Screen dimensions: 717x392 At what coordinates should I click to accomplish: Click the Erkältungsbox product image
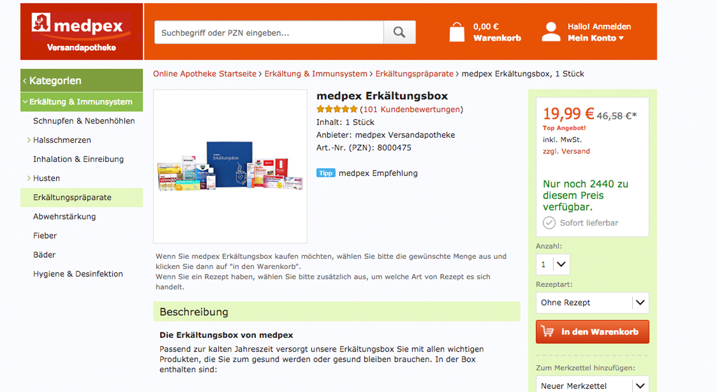click(230, 166)
